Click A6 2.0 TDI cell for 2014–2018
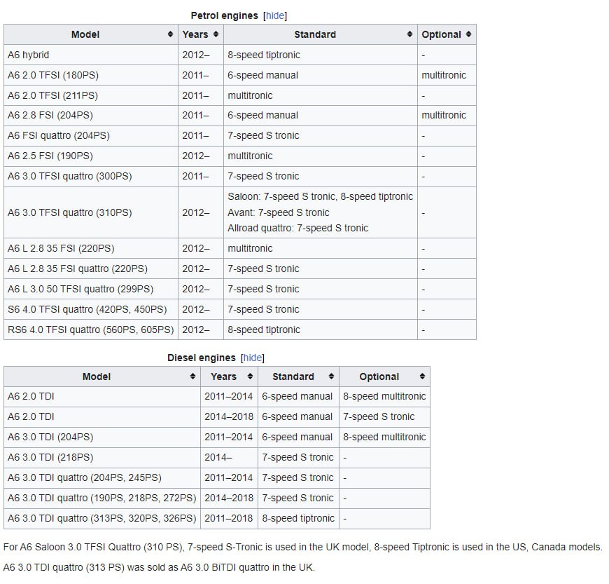This screenshot has height=584, width=609. [x=102, y=416]
